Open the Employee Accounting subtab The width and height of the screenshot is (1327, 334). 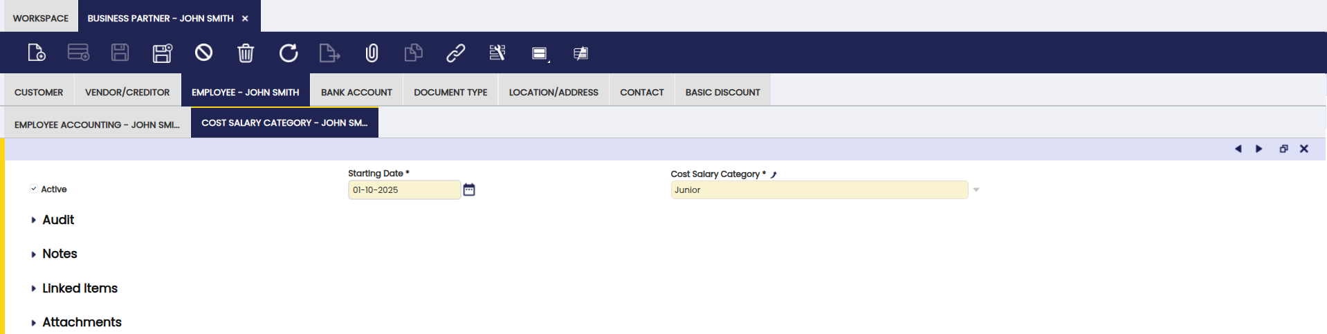coord(97,124)
